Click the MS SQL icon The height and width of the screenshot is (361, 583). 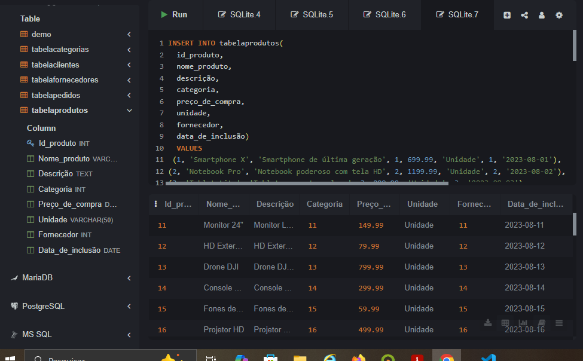(x=14, y=335)
